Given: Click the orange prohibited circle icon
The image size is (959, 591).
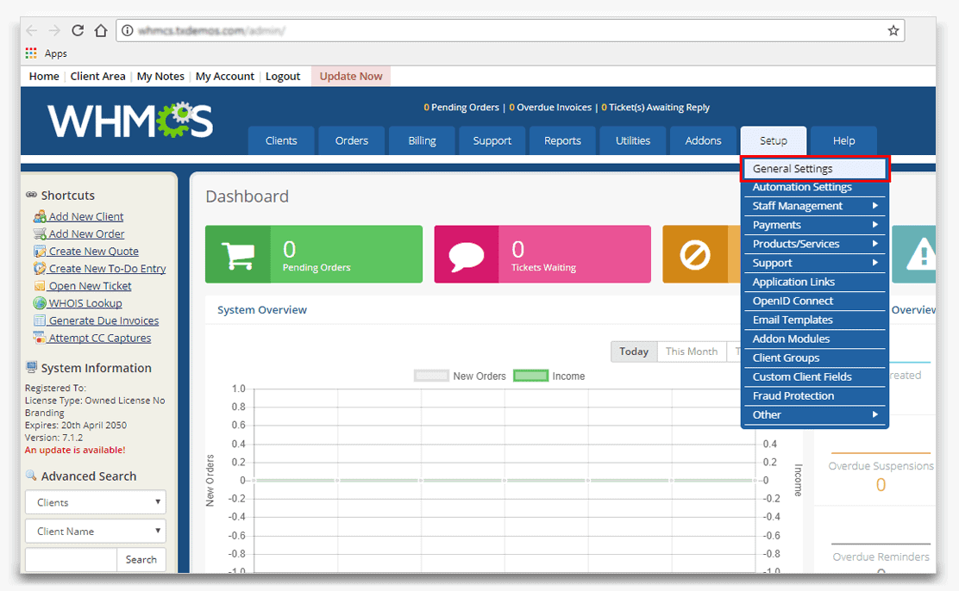Looking at the screenshot, I should [x=694, y=254].
